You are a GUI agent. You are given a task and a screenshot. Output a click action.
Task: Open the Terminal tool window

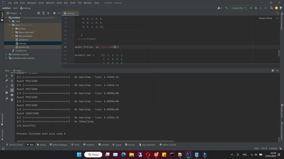pyautogui.click(x=103, y=145)
